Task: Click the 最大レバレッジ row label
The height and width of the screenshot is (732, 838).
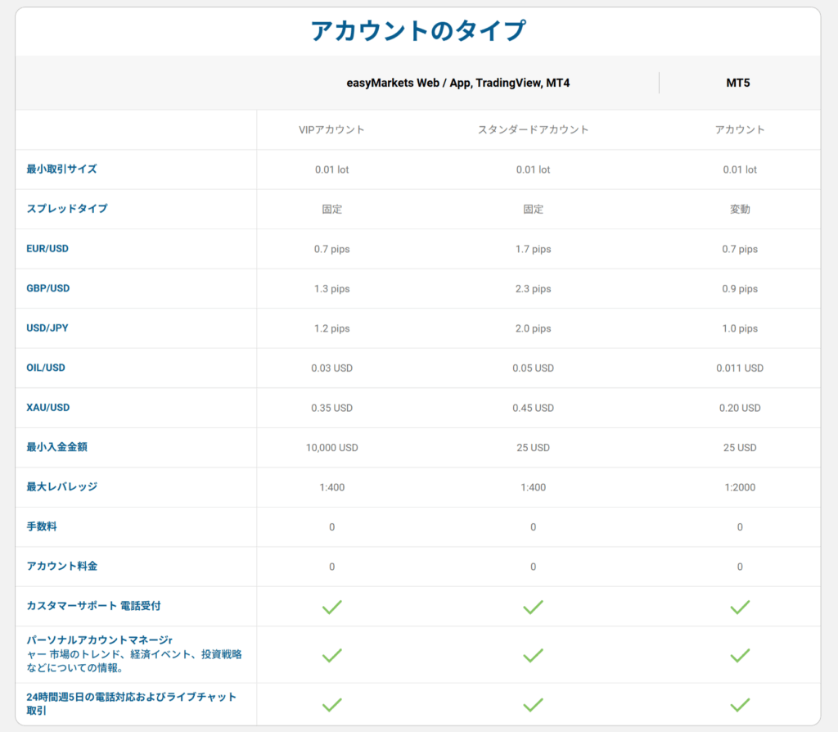Action: point(61,486)
